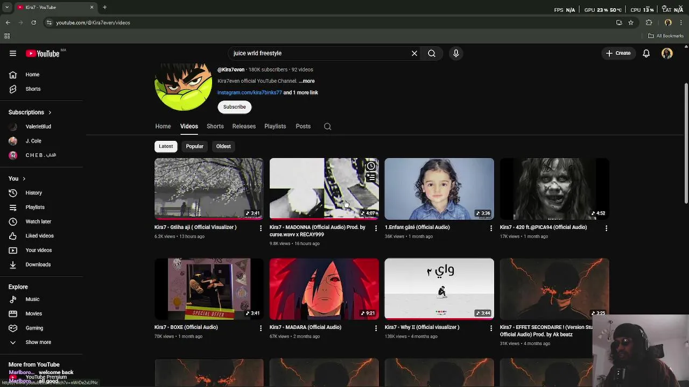Open options menu for MADONNA video
This screenshot has height=387, width=689.
click(376, 228)
